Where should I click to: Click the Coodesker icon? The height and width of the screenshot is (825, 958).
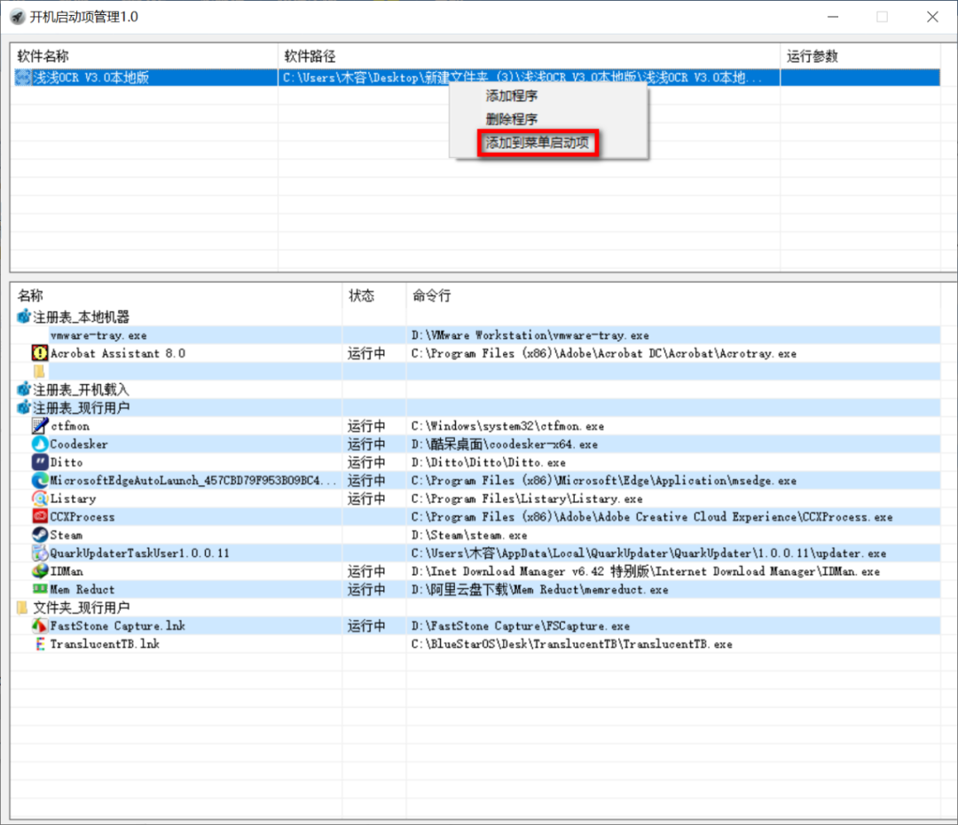click(x=40, y=444)
